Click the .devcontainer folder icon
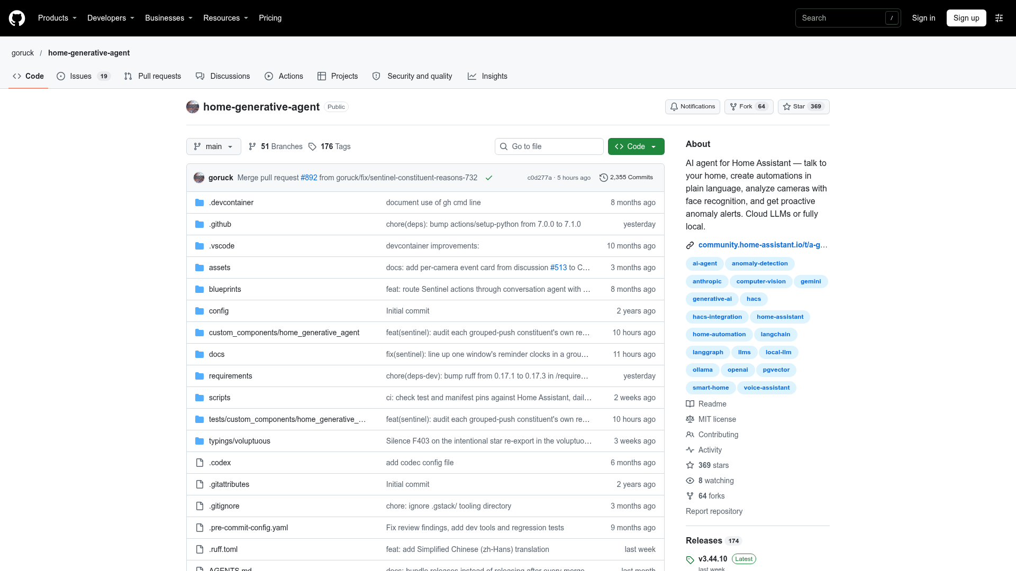The height and width of the screenshot is (571, 1016). pos(199,202)
